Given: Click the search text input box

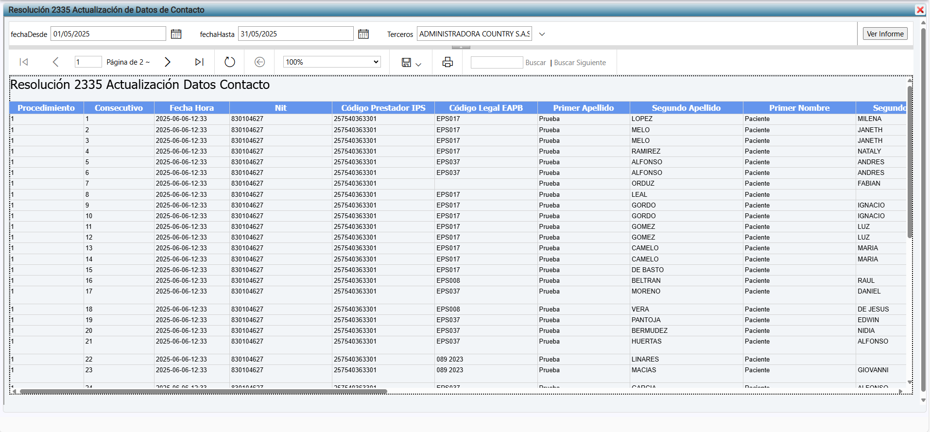Looking at the screenshot, I should (497, 63).
